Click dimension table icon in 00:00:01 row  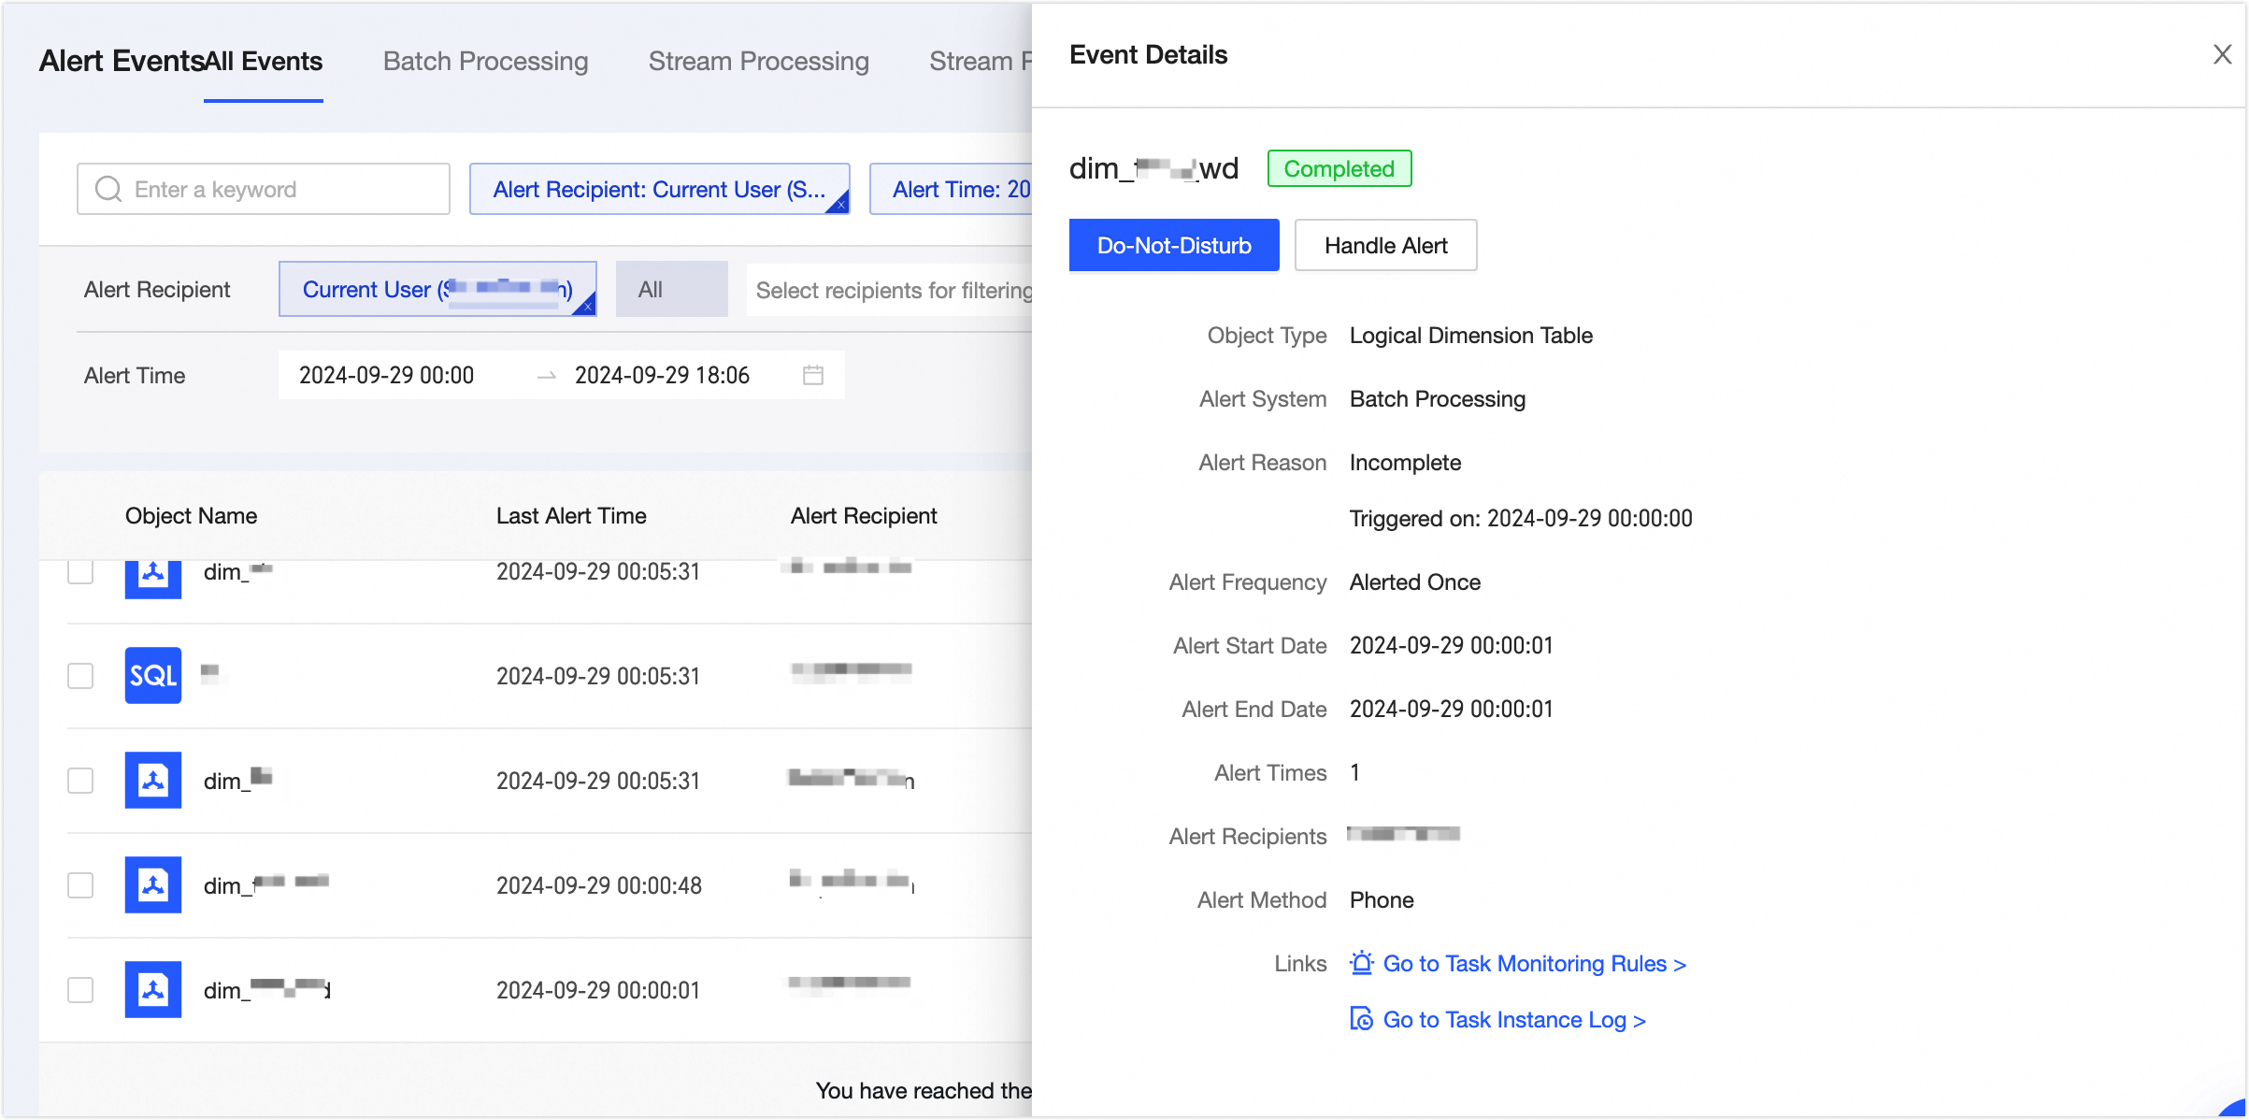tap(153, 989)
